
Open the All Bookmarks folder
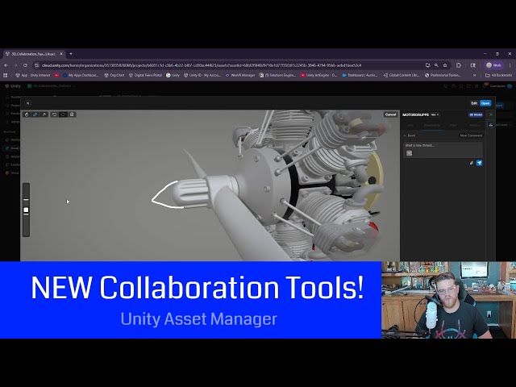coord(498,75)
